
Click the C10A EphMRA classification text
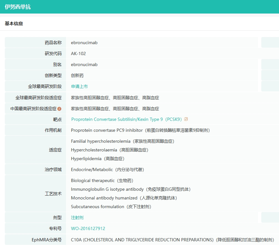[x=172, y=240]
